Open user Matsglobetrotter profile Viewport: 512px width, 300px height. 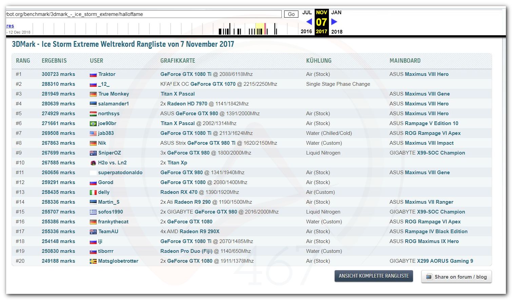(118, 261)
